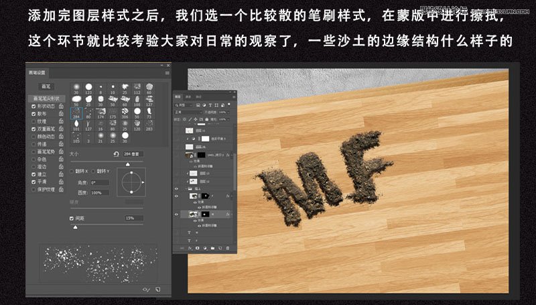Select the 123 hard round brush preset
536x305 pixels.
tap(88, 88)
